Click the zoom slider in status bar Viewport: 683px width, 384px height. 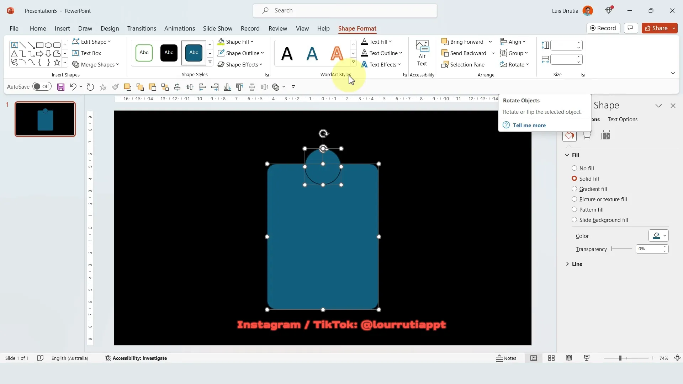click(626, 358)
